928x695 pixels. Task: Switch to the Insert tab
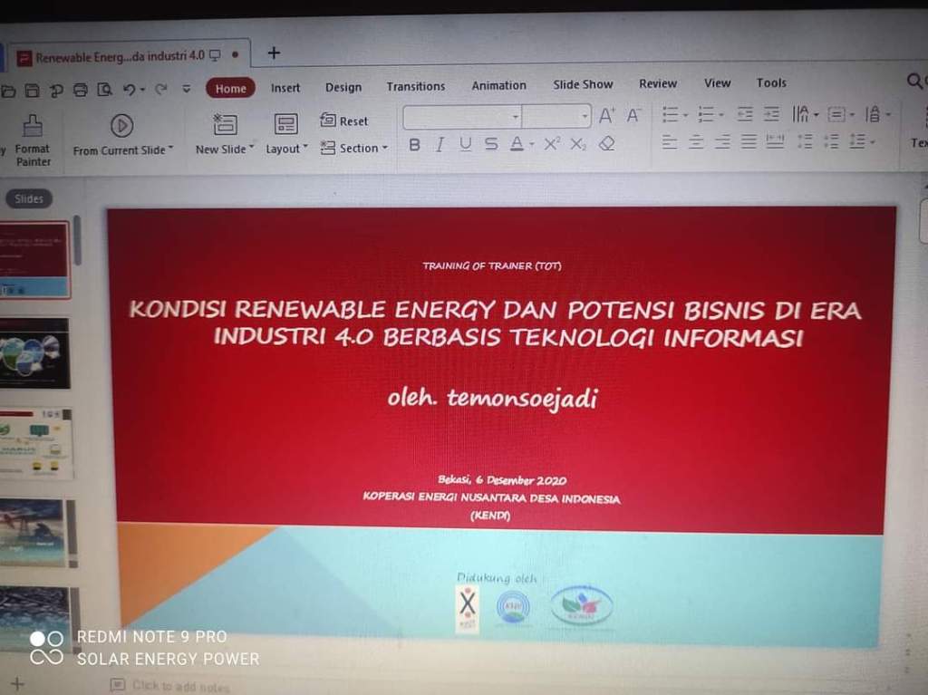tap(285, 87)
